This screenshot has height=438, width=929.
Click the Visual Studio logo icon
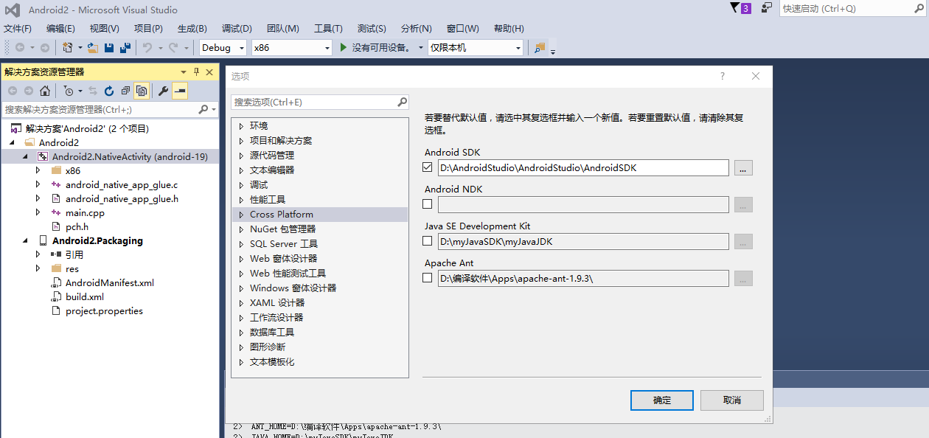[x=13, y=10]
